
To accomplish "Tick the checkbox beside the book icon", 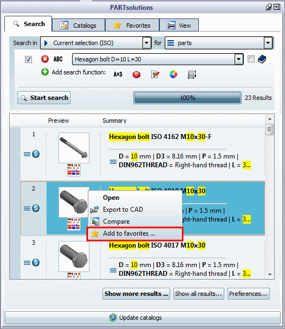I will (x=251, y=59).
